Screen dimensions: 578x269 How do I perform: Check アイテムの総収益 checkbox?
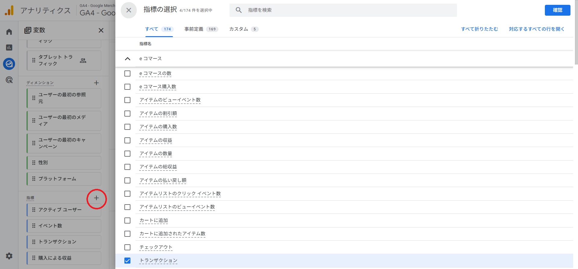click(x=127, y=167)
